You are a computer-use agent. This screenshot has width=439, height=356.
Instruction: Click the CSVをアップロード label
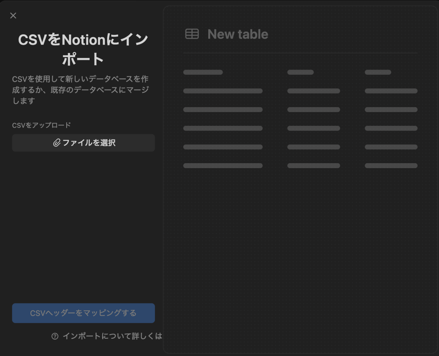[x=41, y=125]
